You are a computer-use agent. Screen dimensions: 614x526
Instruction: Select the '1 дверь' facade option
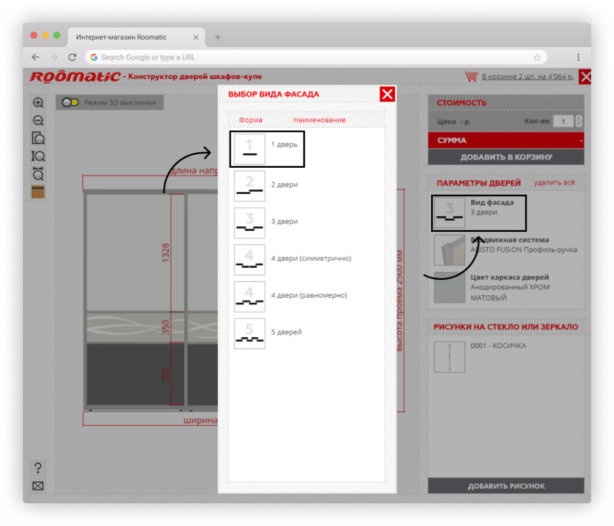point(267,149)
